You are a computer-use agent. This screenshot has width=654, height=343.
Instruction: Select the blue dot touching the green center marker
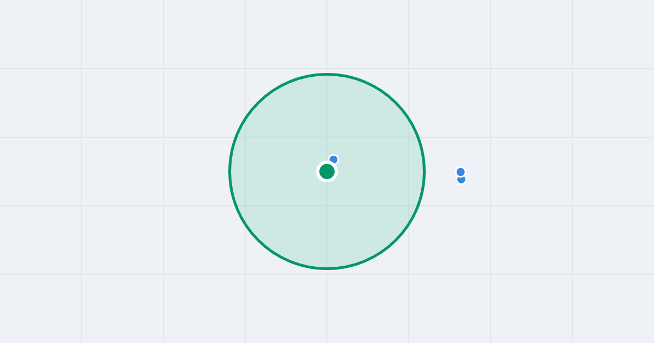334,160
